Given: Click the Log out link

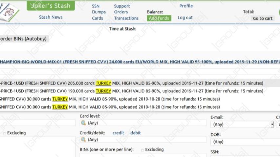Looking at the screenshot, I should point(185,18).
